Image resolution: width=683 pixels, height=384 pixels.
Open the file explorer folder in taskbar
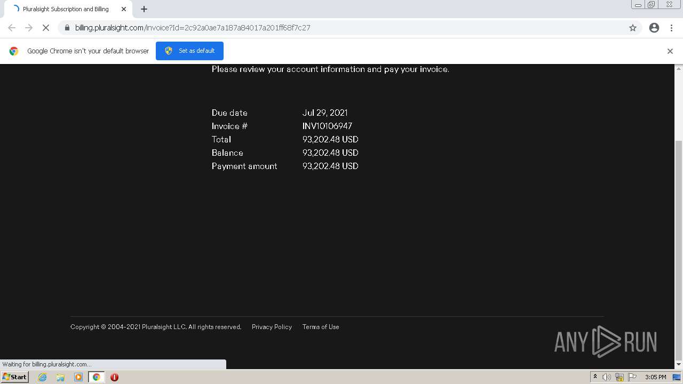[60, 377]
